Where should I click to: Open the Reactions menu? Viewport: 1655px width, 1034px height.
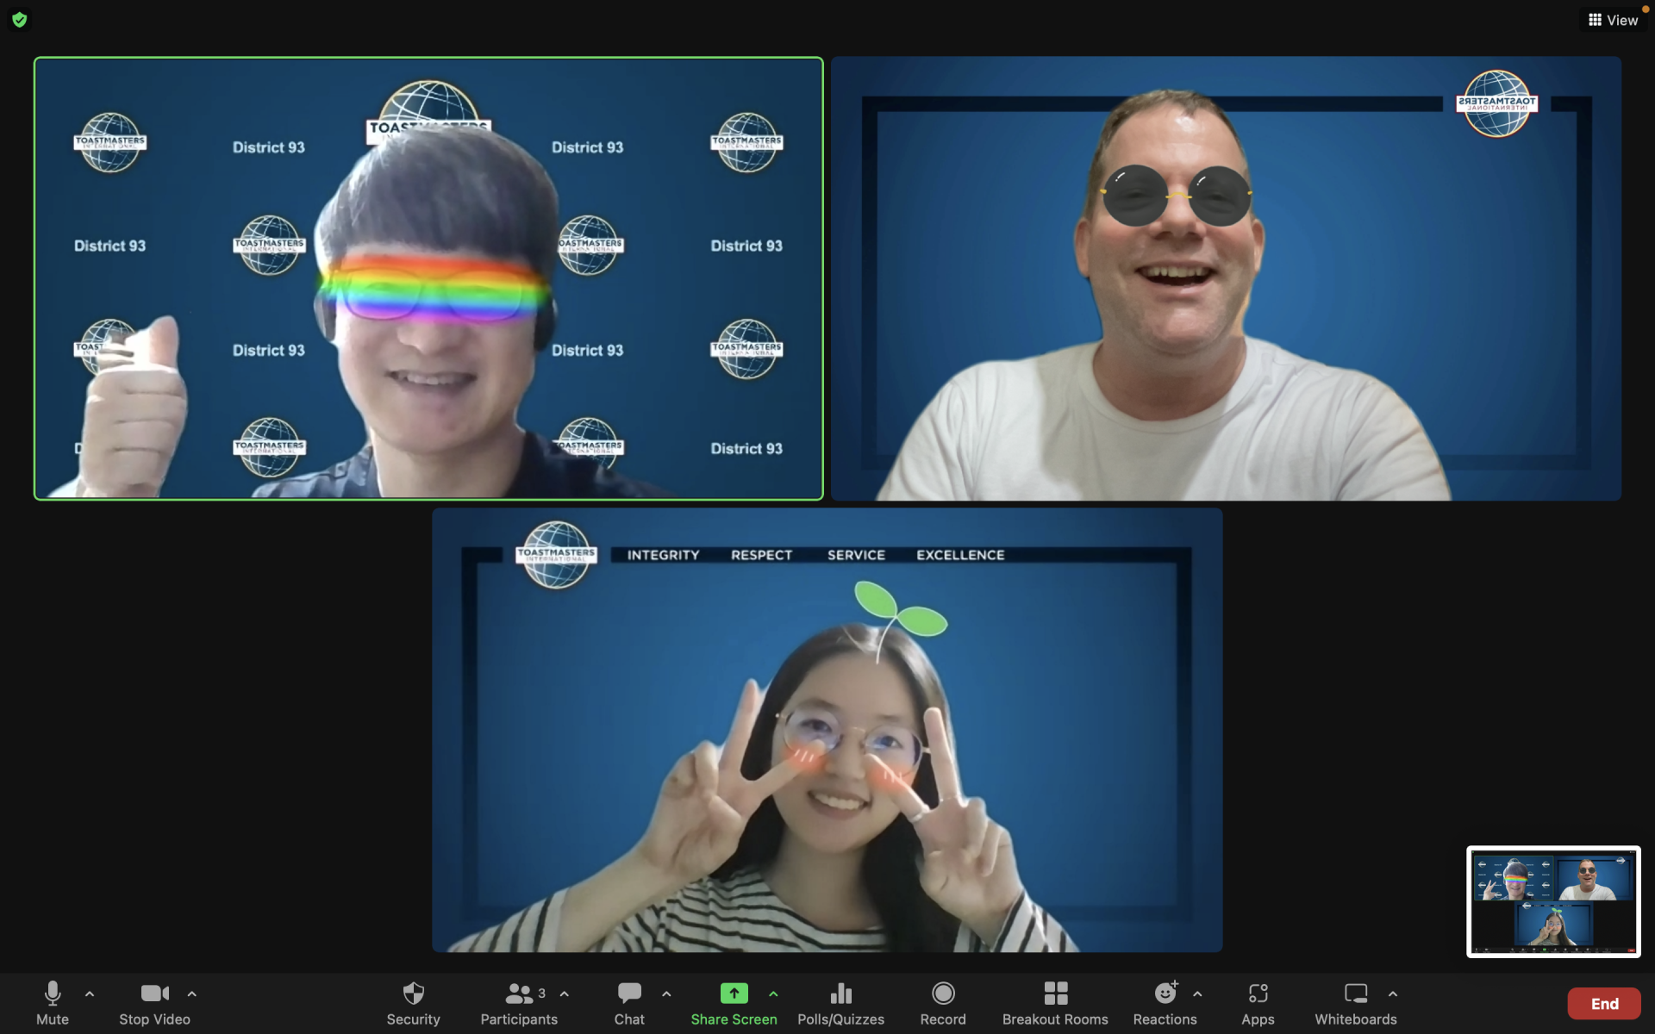(1165, 1004)
